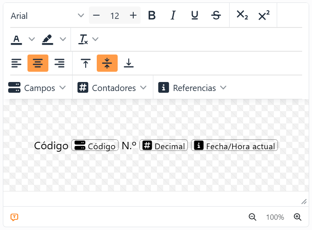Image resolution: width=312 pixels, height=230 pixels.
Task: Click the plain text word Código
Action: point(51,146)
